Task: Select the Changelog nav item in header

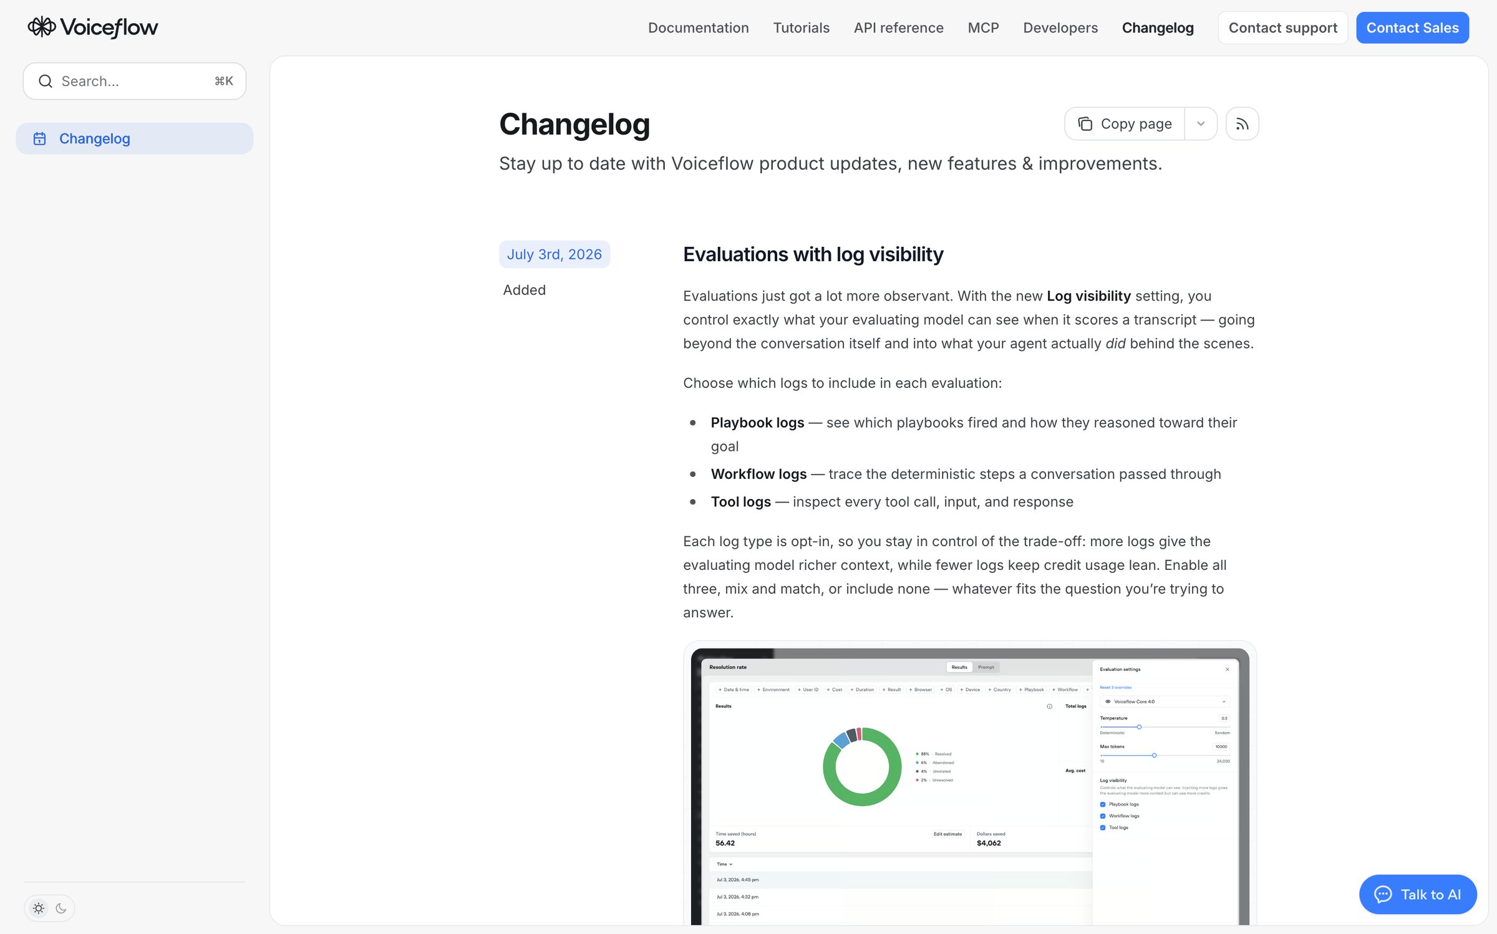Action: click(1158, 27)
